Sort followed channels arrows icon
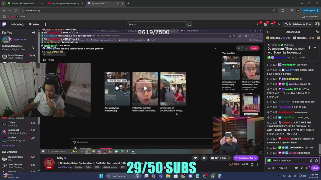Viewport: 321px width, 180px height. 33,47
